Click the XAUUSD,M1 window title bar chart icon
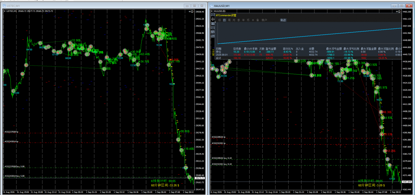The image size is (415, 195). pyautogui.click(x=211, y=6)
